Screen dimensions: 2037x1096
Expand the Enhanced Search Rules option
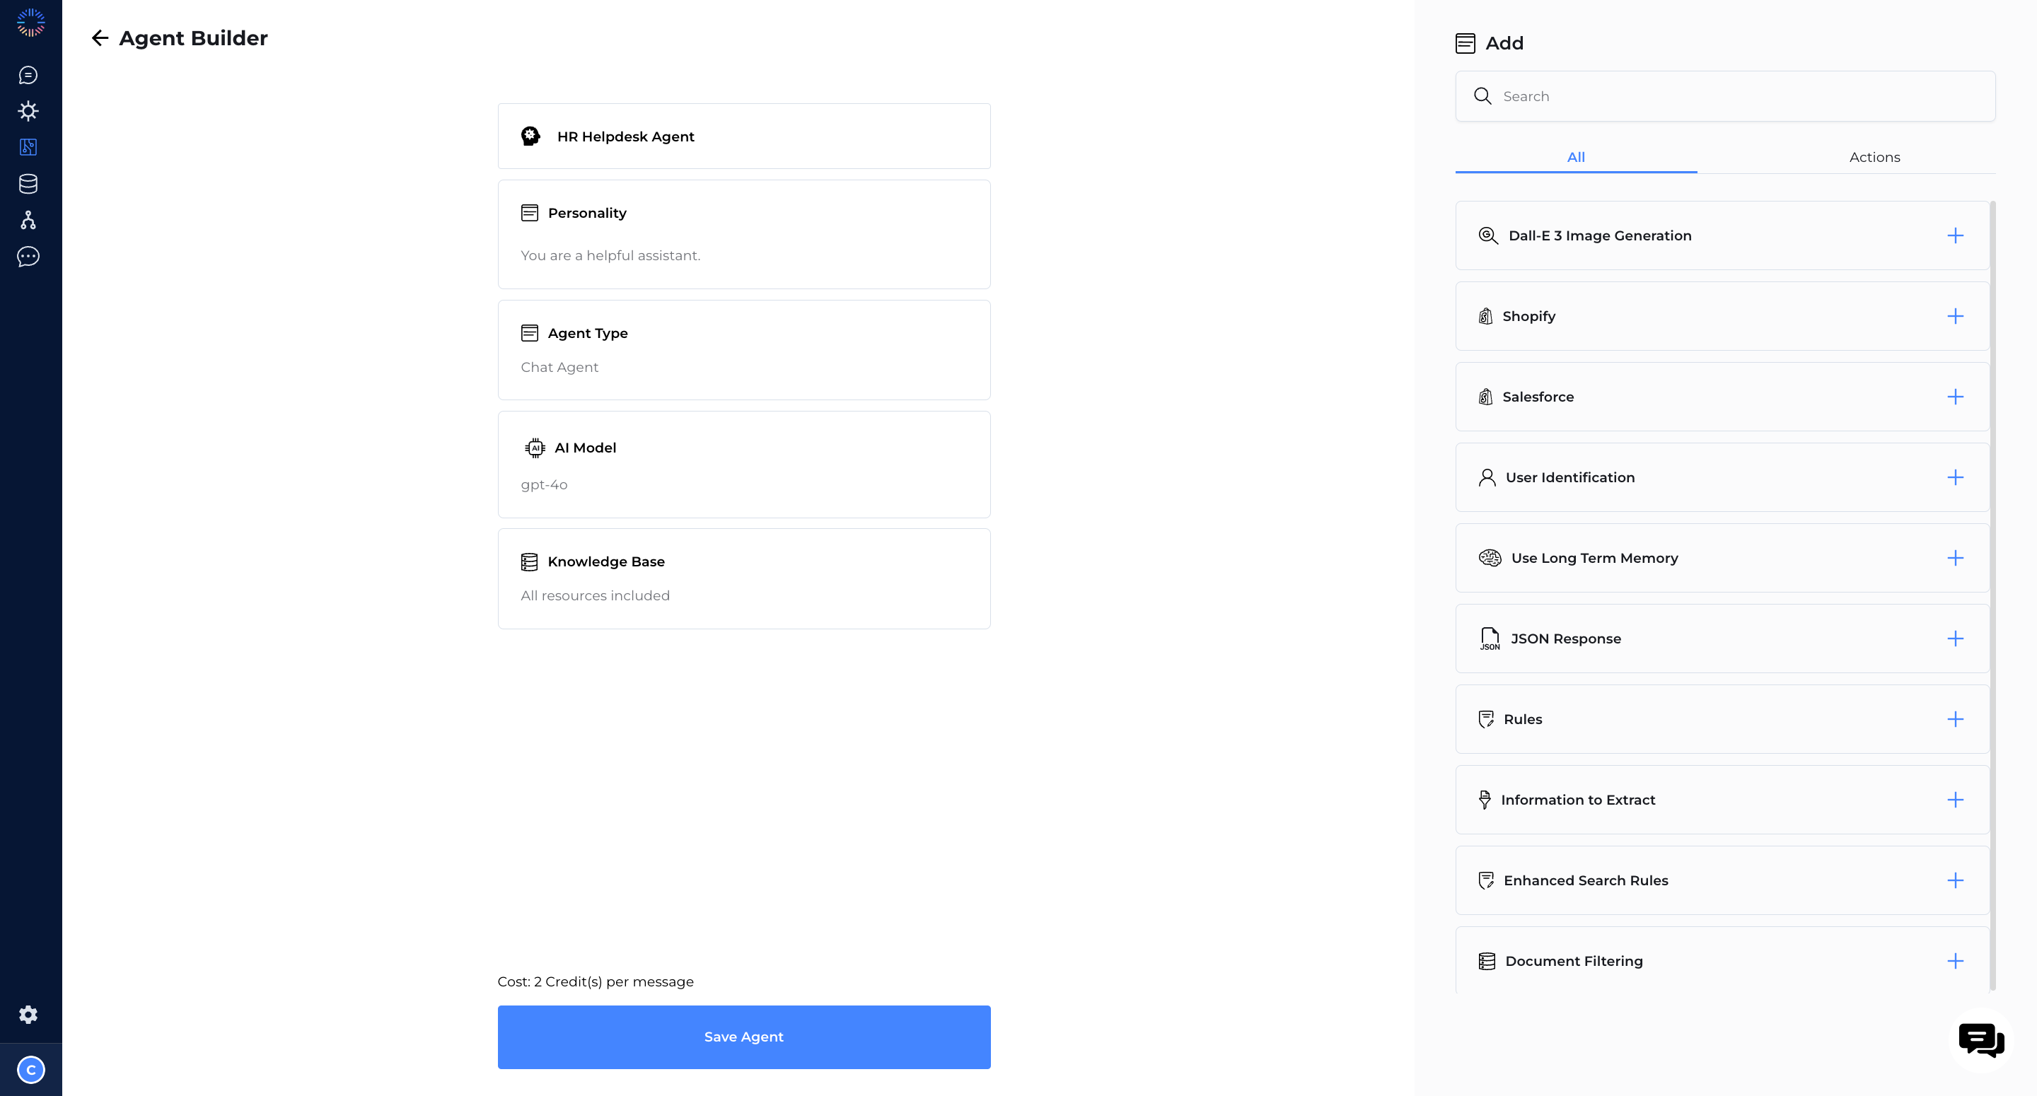pyautogui.click(x=1956, y=880)
